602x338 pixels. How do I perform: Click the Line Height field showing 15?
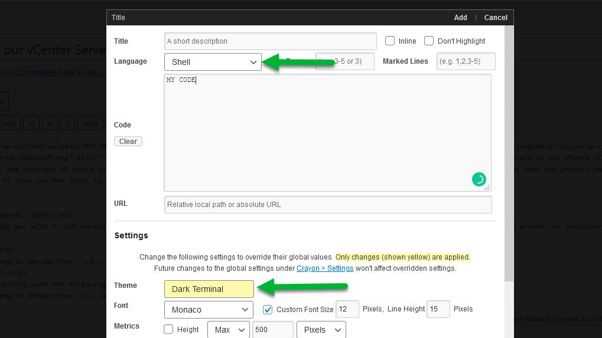pyautogui.click(x=438, y=309)
